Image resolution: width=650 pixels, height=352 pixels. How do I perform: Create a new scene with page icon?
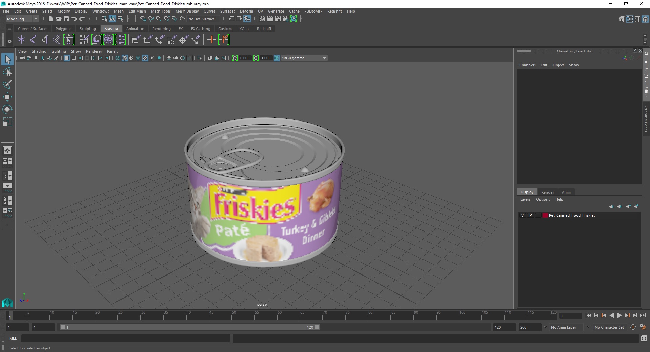pyautogui.click(x=50, y=19)
